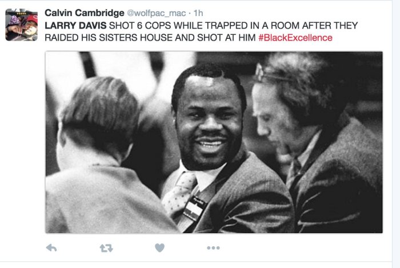Image resolution: width=400 pixels, height=268 pixels.
Task: Open the attached black-and-white photo
Action: (214, 142)
